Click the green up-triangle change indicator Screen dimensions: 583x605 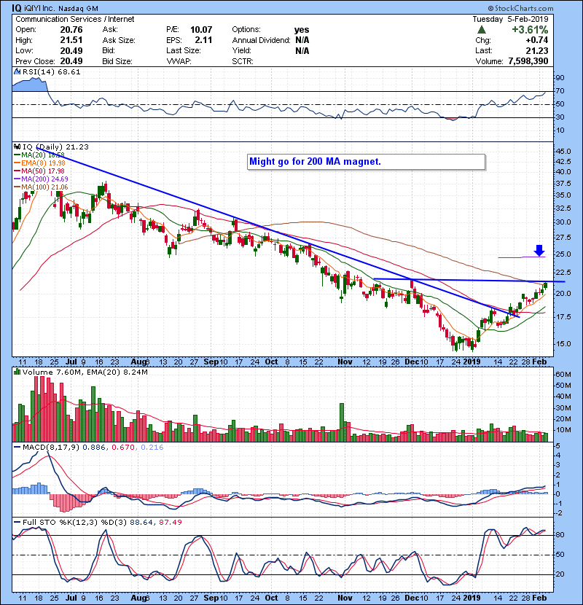(x=481, y=30)
